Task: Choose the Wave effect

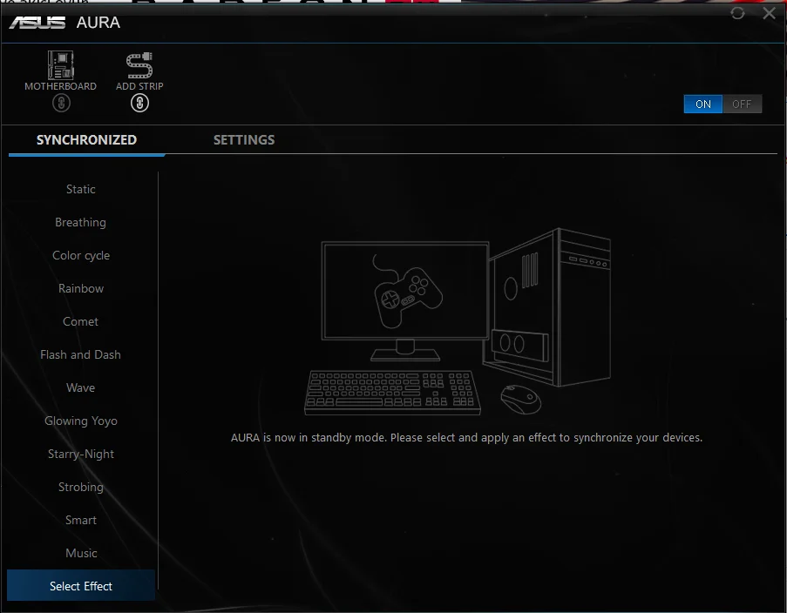Action: tap(81, 387)
